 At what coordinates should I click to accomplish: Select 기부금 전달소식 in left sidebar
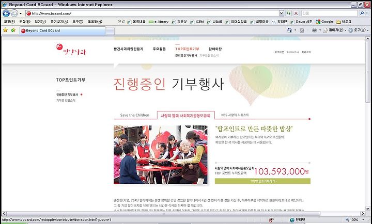click(x=66, y=101)
